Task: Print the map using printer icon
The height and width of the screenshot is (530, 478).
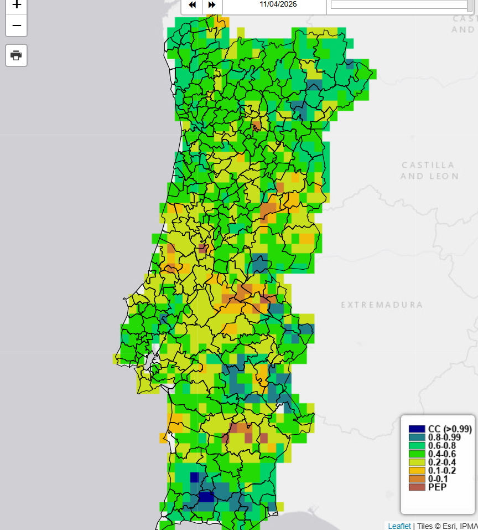Action: click(16, 55)
